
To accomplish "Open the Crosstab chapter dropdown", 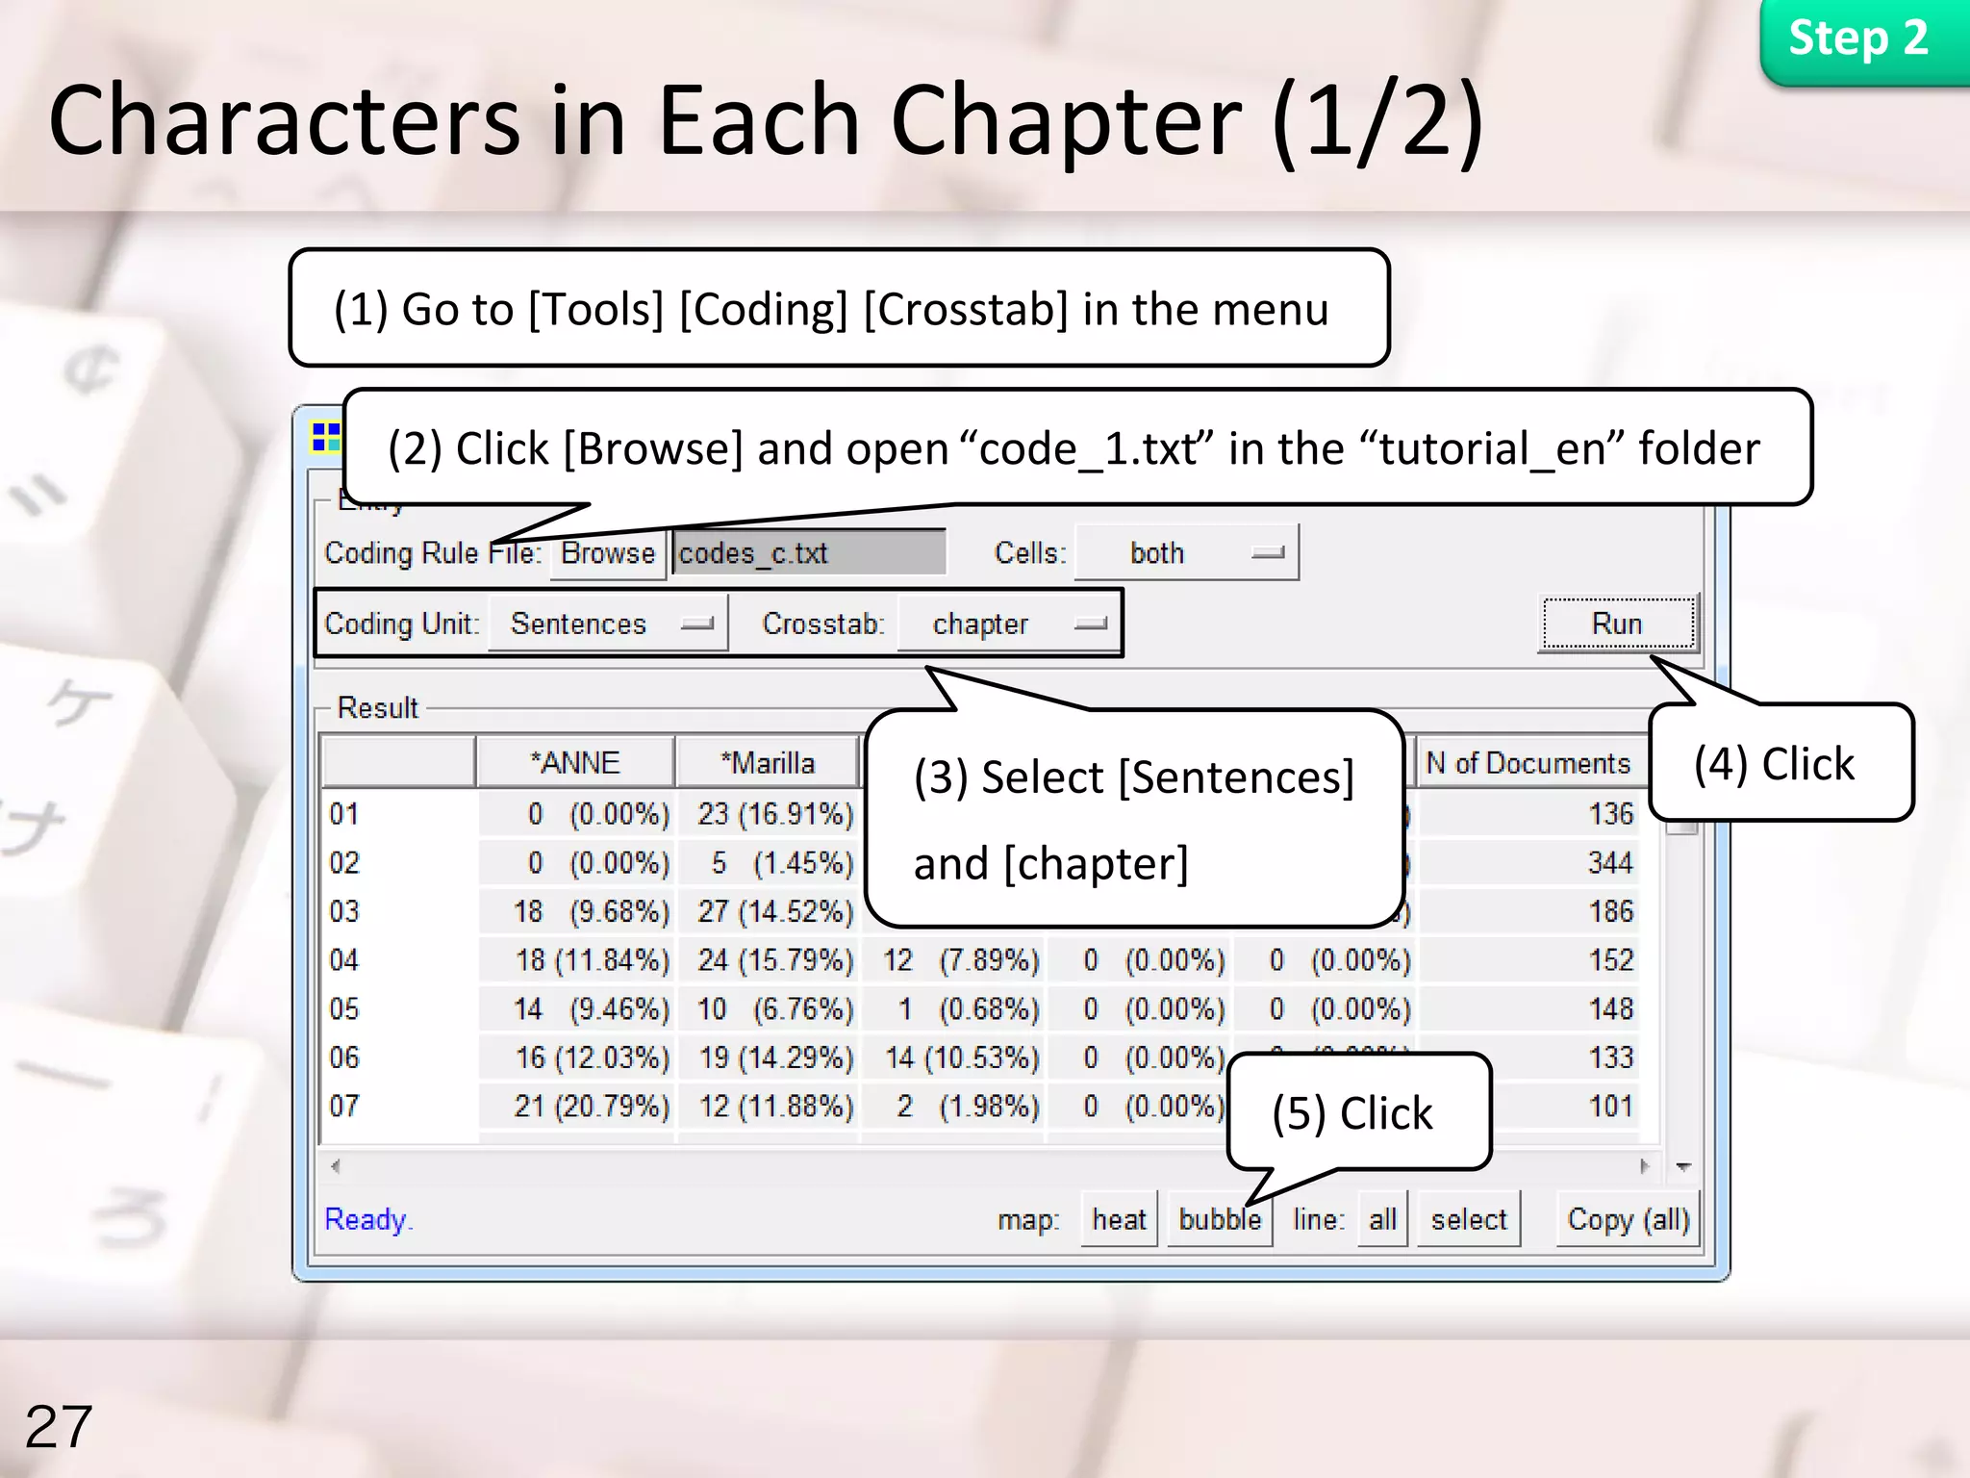I will pyautogui.click(x=1008, y=624).
